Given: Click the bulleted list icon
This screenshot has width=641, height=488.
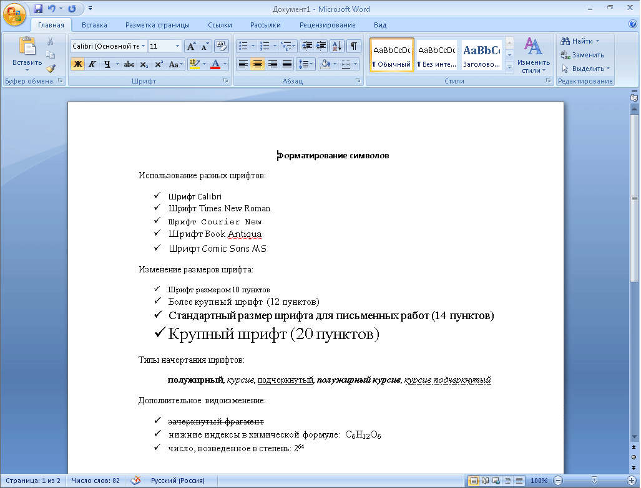Looking at the screenshot, I should pos(243,46).
